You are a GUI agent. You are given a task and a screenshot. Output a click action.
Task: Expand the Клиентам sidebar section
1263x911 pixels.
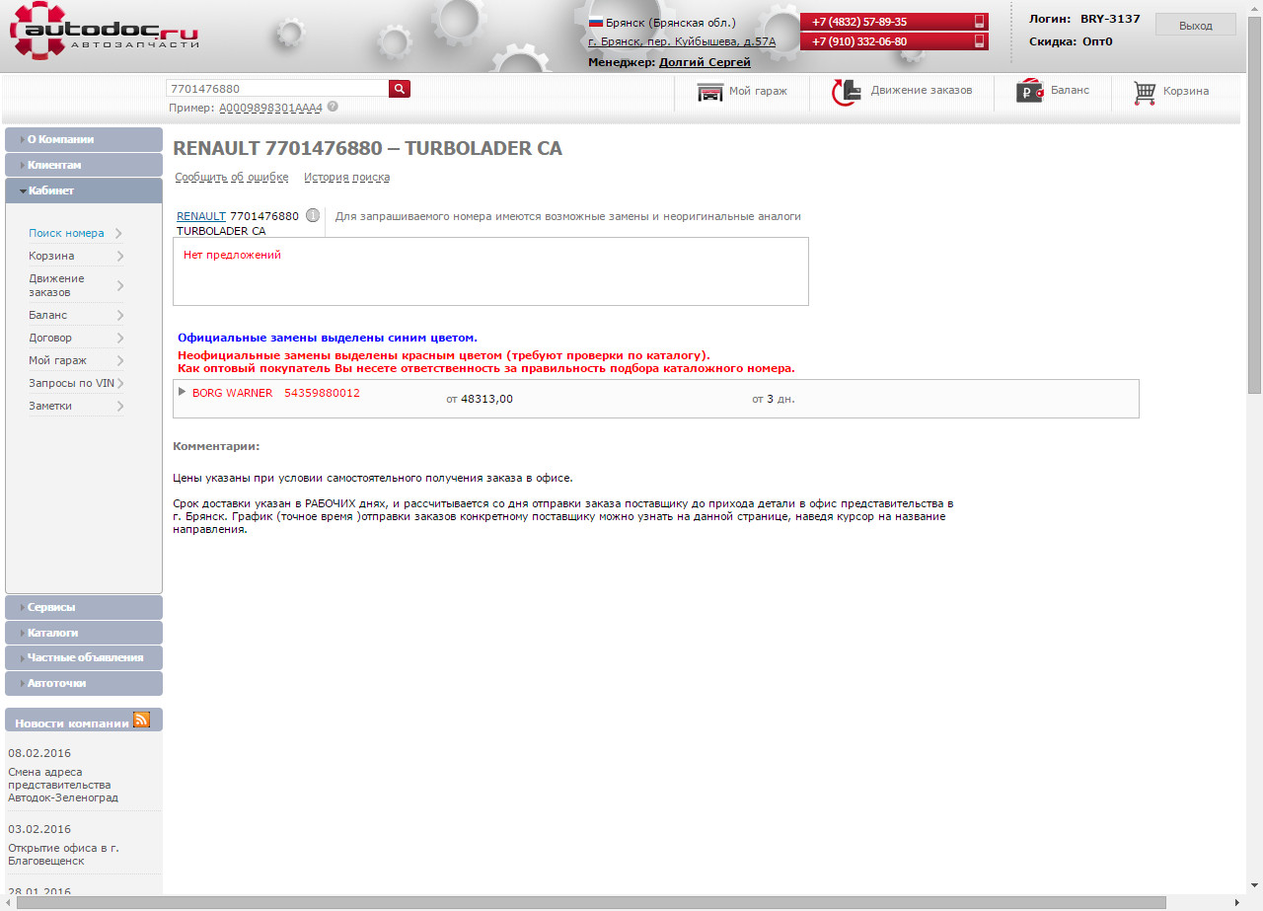click(x=84, y=165)
